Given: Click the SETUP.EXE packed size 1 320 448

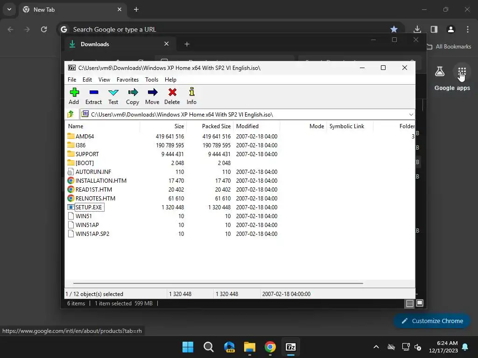Looking at the screenshot, I should point(219,207).
